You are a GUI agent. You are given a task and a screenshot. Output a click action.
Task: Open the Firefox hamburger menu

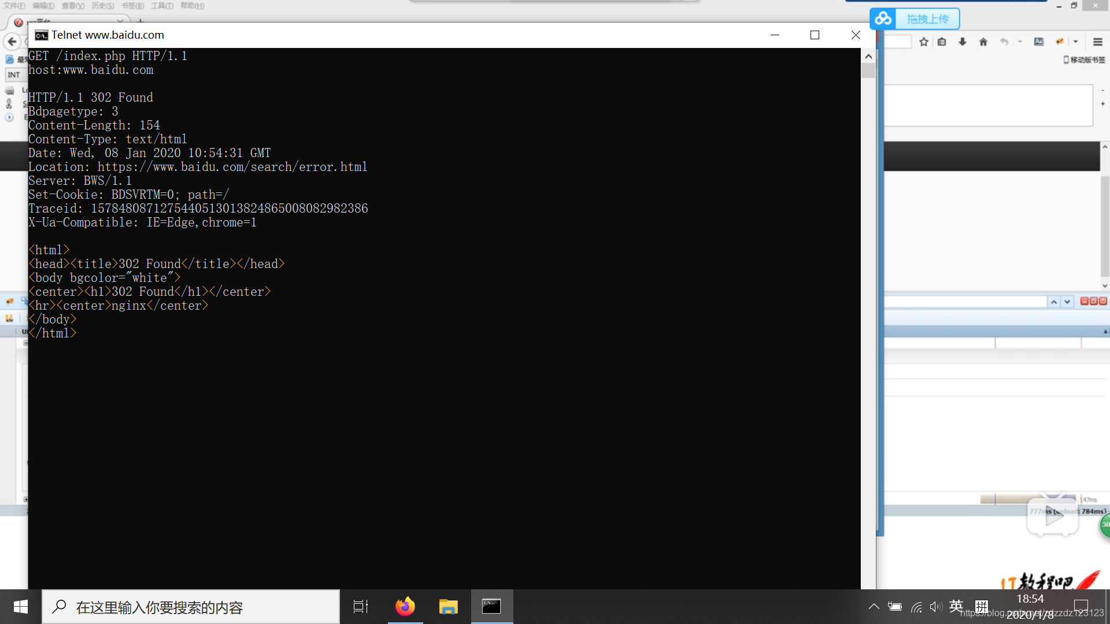(x=1098, y=42)
